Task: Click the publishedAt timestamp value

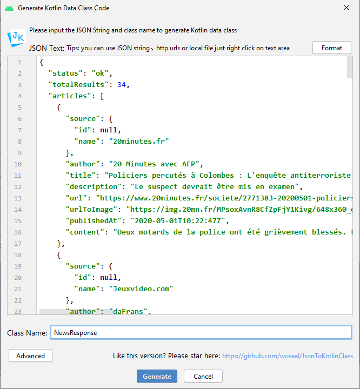Action: 176,220
